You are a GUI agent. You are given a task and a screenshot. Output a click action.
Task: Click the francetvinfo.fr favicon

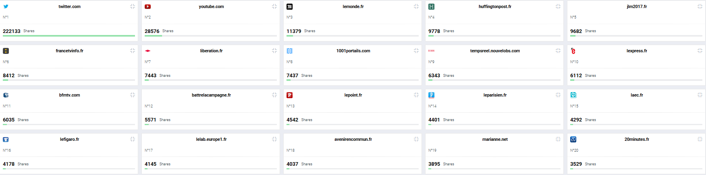point(6,51)
